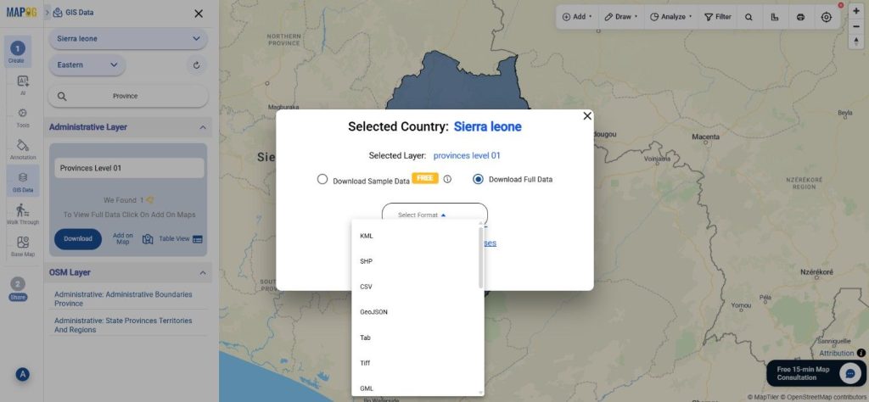Select Download Sample Data option

[x=322, y=179]
